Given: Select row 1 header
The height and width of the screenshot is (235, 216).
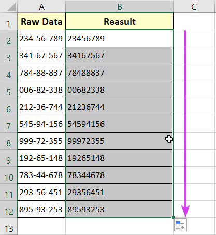Looking at the screenshot, I should point(8,21).
